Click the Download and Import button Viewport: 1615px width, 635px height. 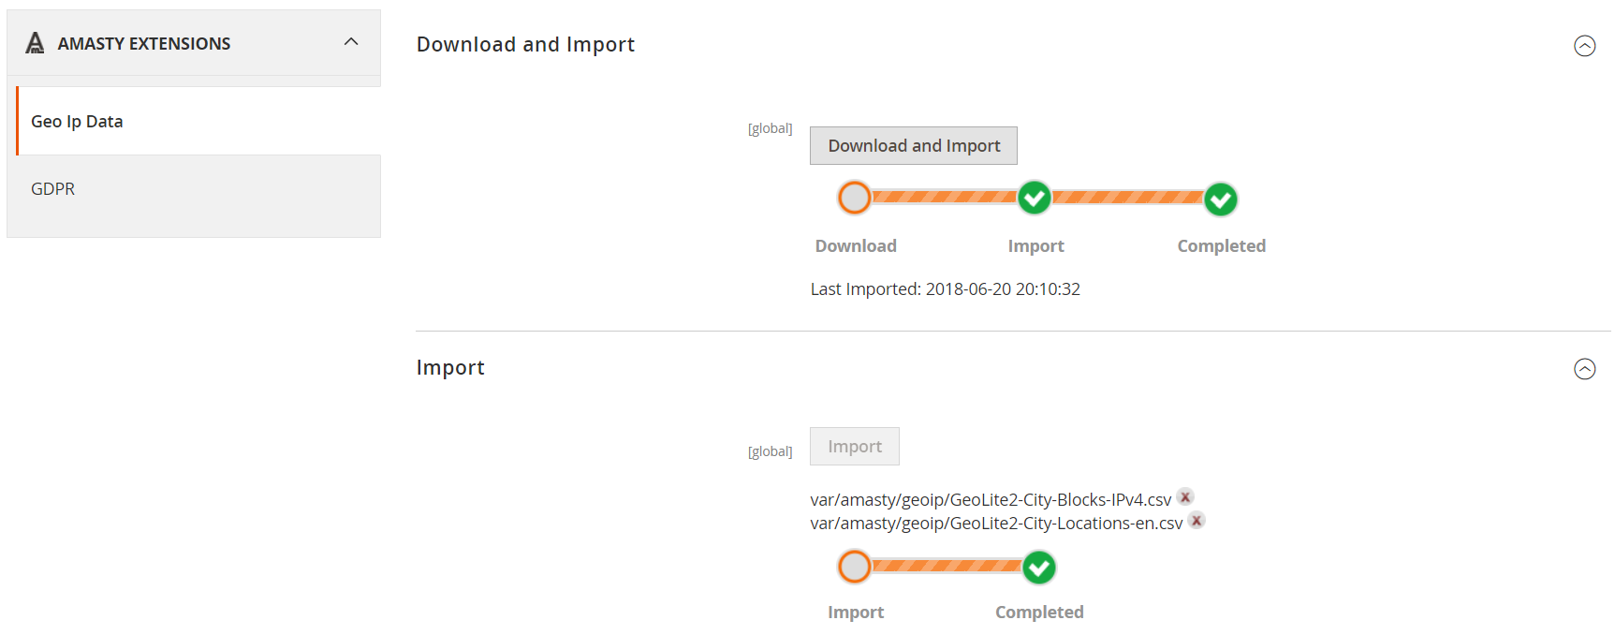(914, 146)
